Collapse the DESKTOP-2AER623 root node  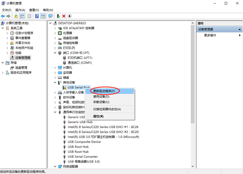tap(50, 23)
